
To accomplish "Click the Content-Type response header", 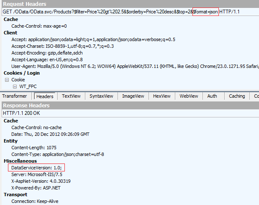I will [58, 154].
